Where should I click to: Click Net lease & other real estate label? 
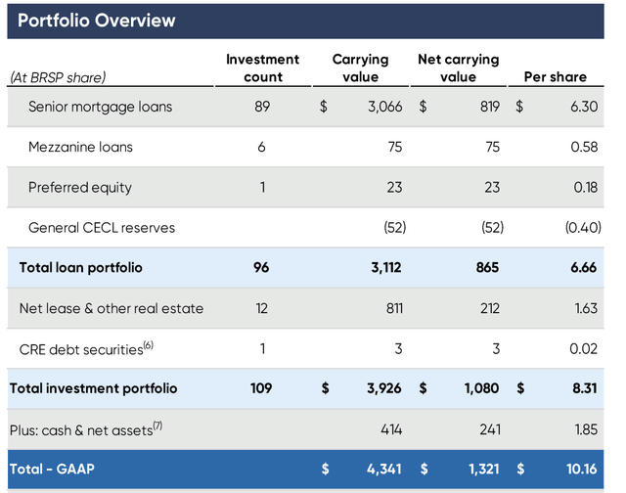(x=112, y=308)
